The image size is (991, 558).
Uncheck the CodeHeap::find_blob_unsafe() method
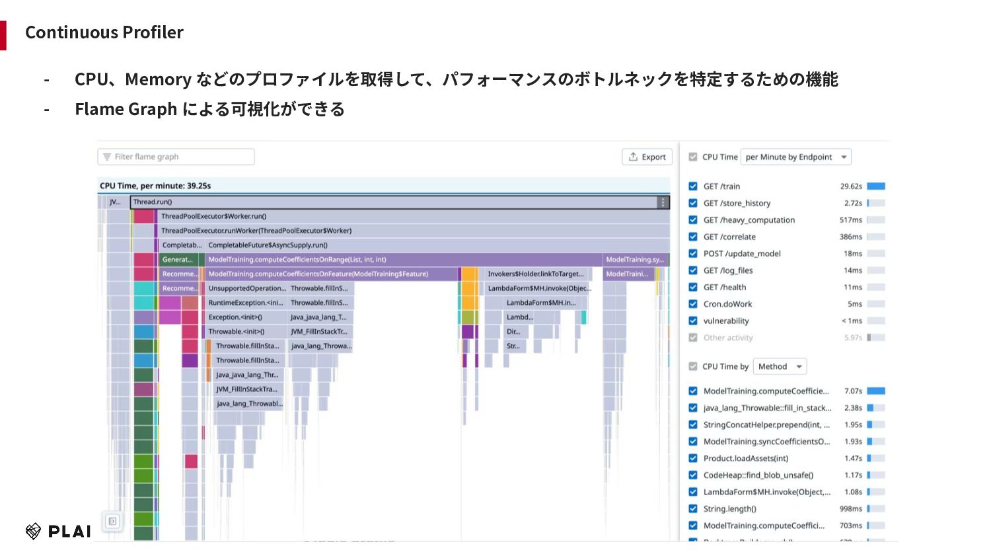(x=693, y=475)
